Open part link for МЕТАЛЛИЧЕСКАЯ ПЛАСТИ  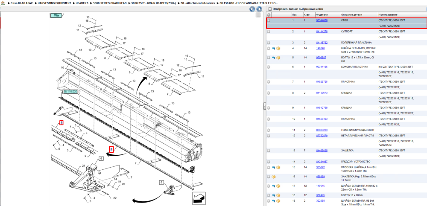322,136
